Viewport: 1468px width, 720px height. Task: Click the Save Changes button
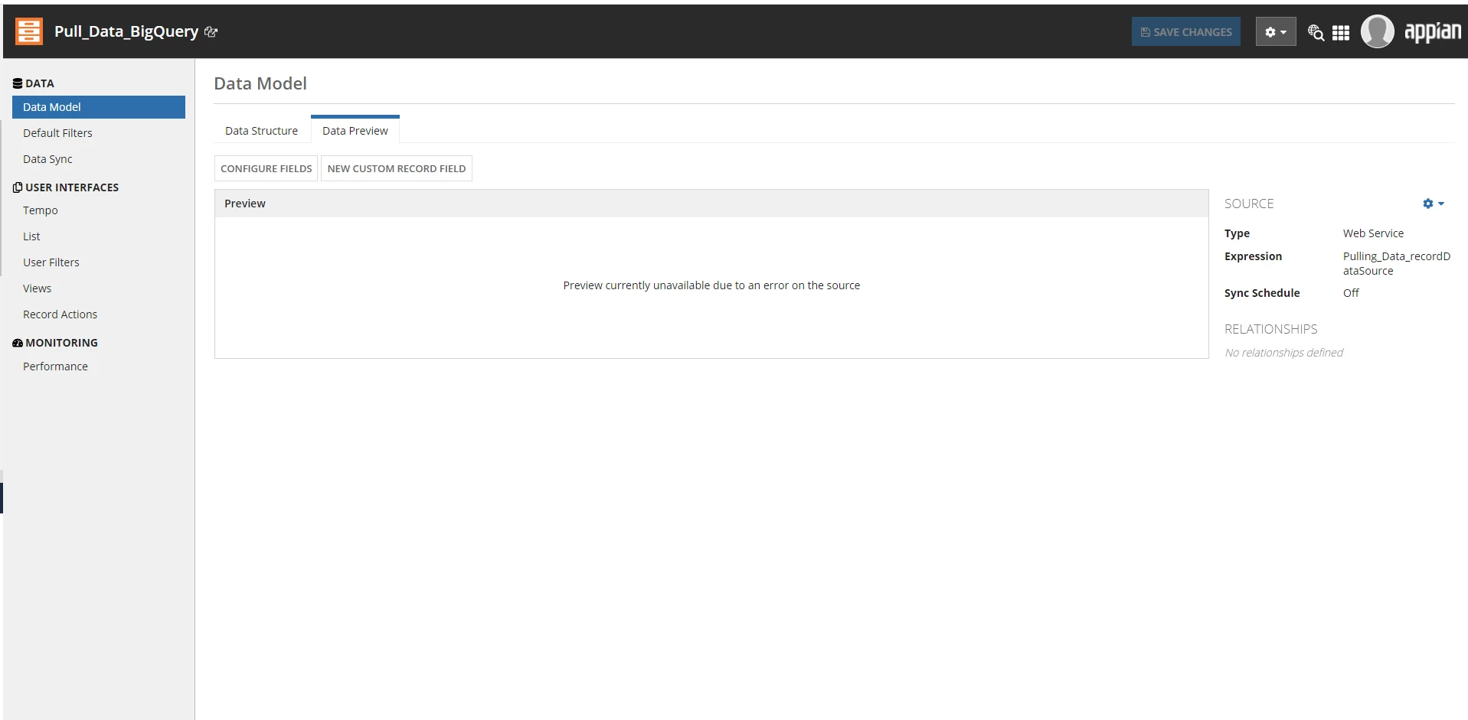tap(1185, 32)
